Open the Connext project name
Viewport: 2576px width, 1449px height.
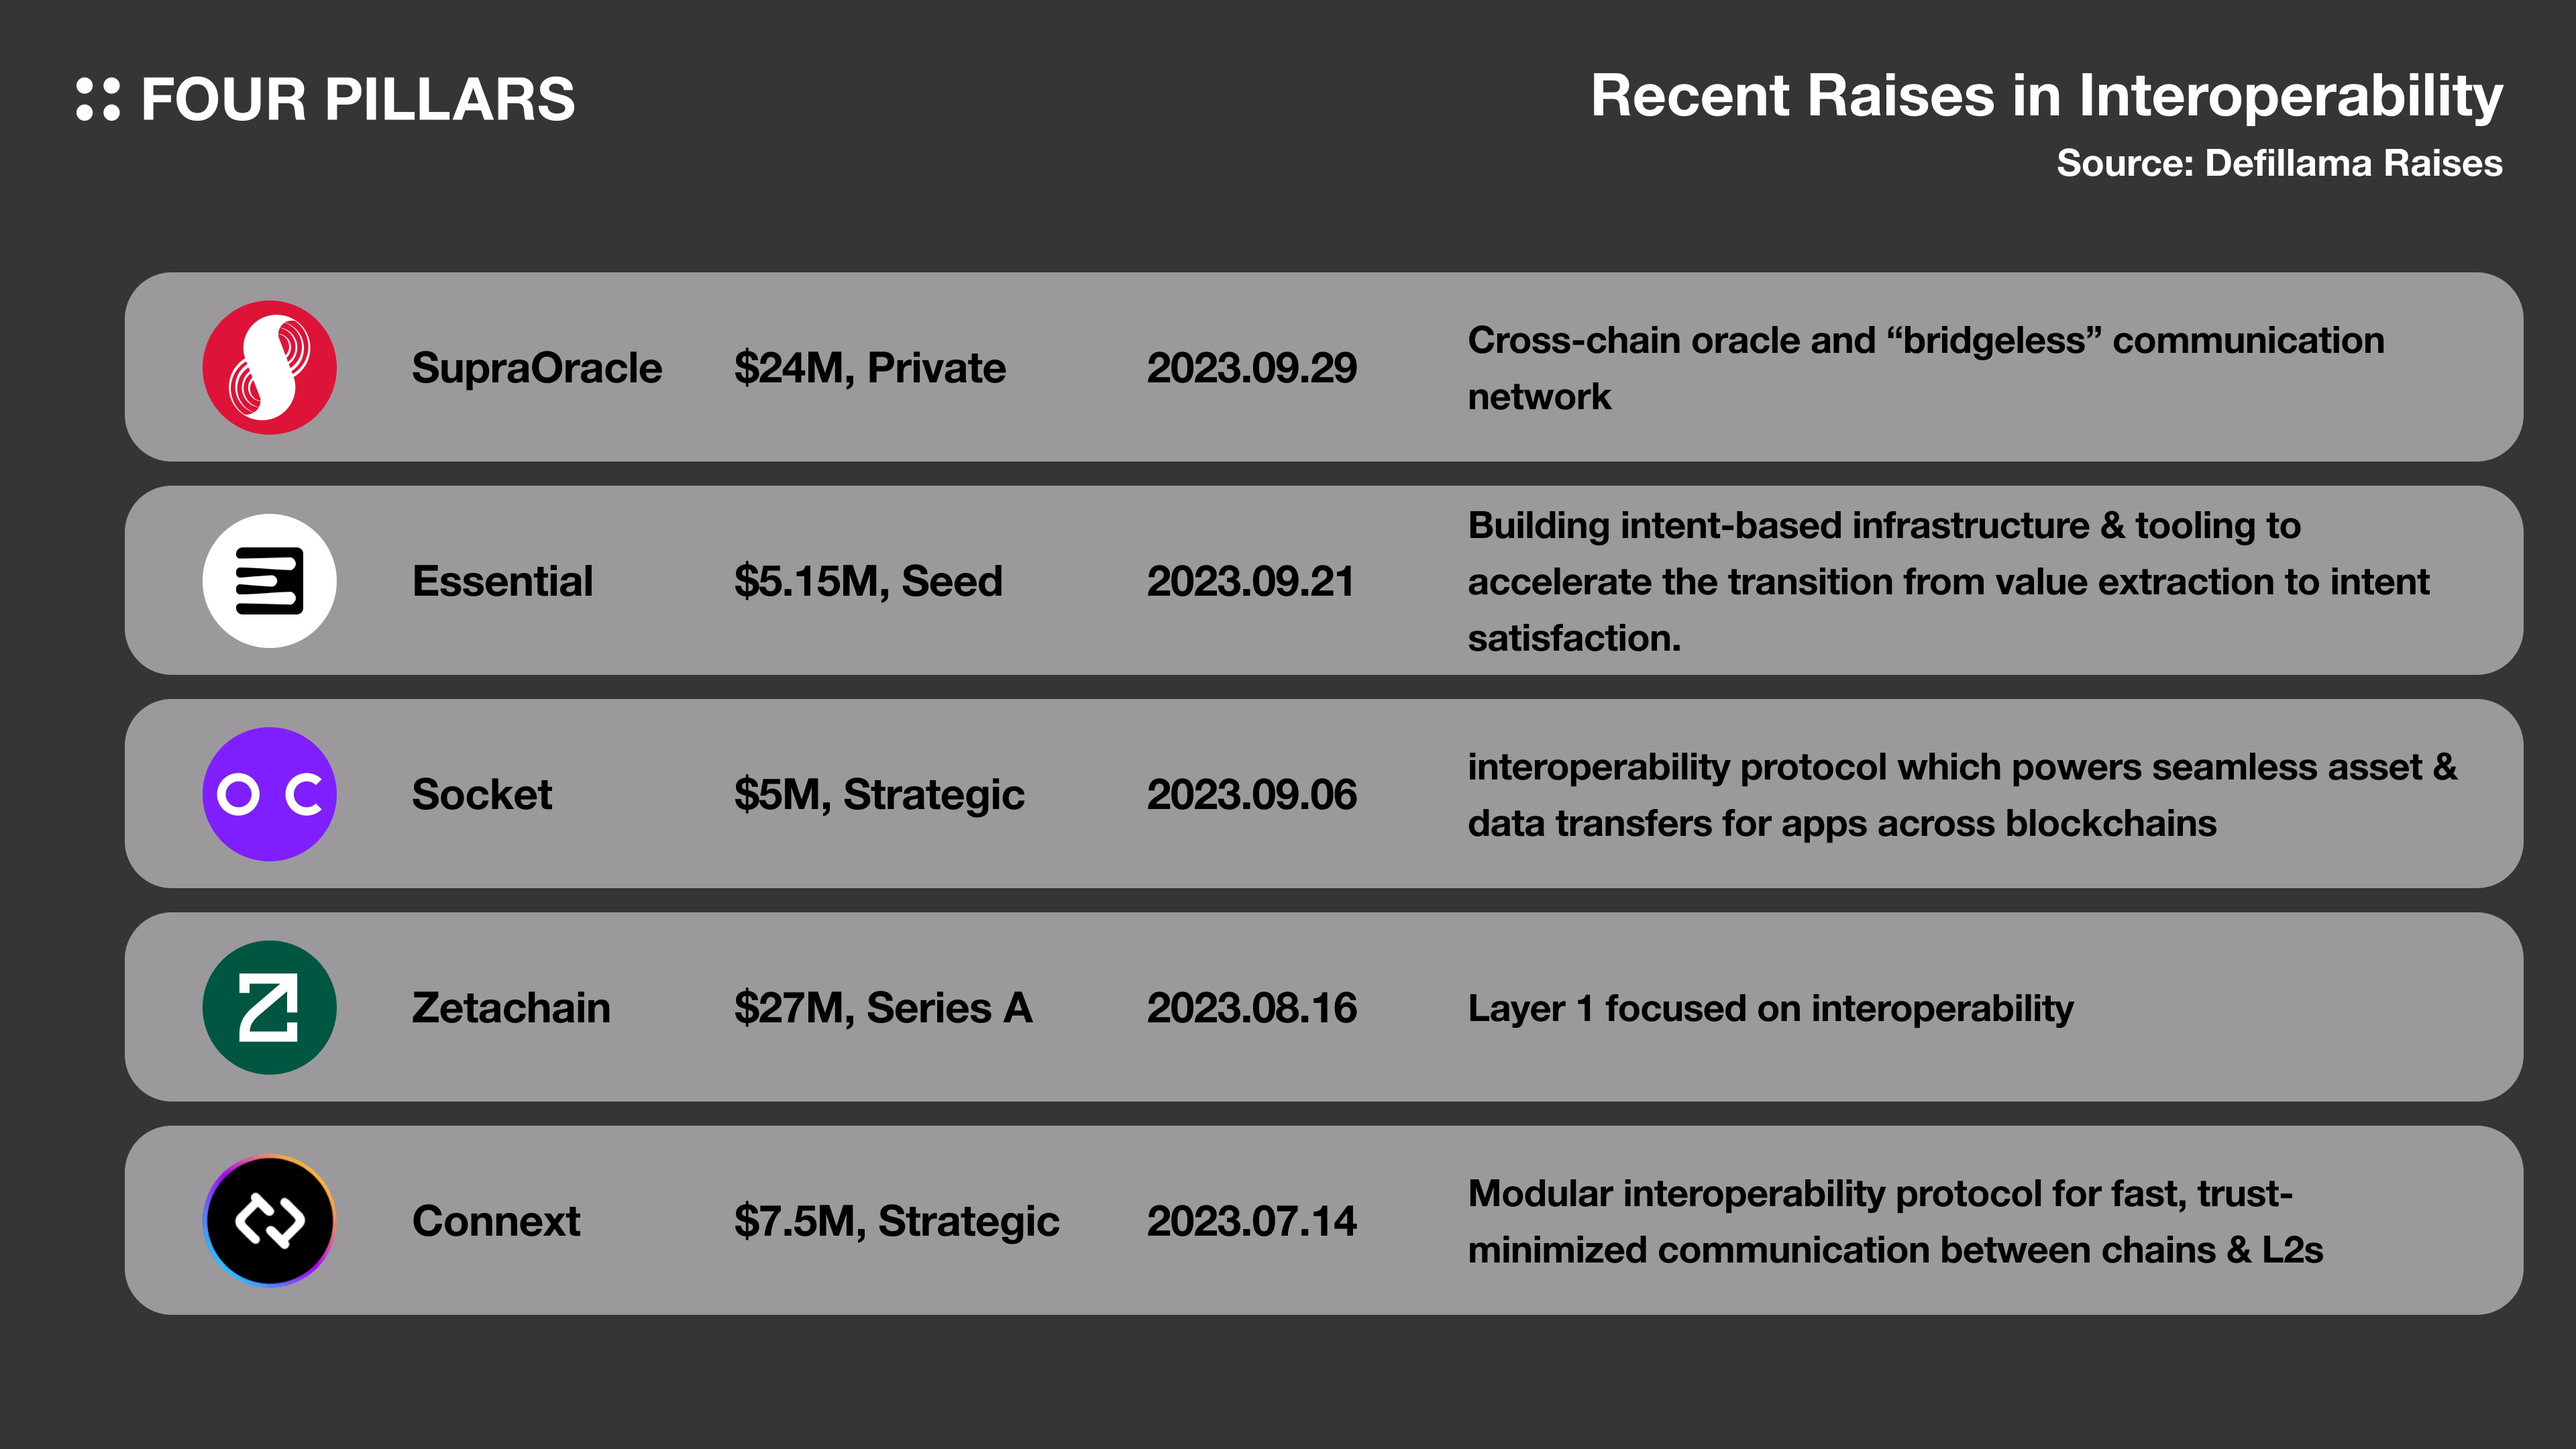click(x=495, y=1221)
